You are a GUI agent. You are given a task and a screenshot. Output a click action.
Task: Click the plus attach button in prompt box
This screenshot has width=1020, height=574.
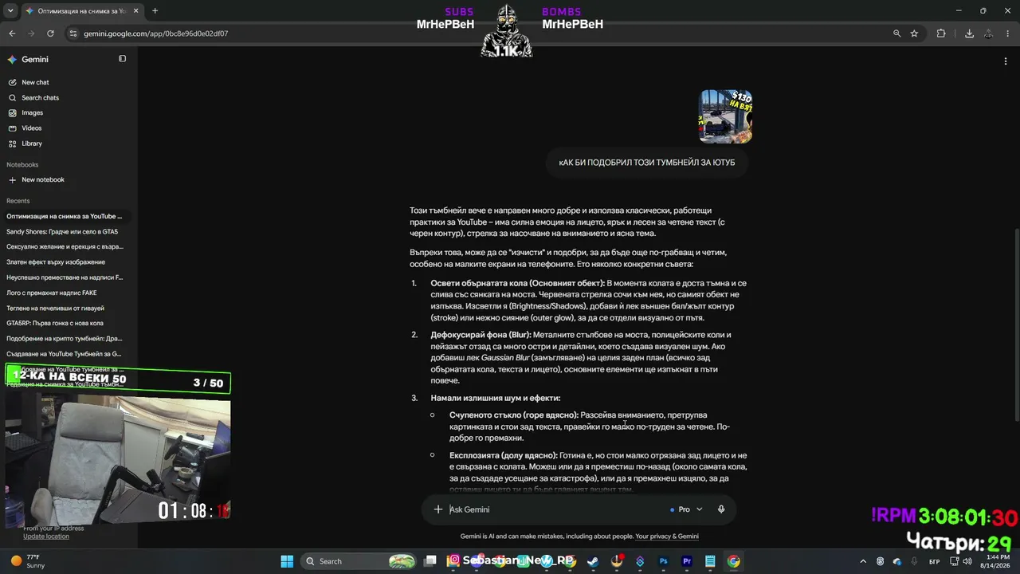(437, 509)
